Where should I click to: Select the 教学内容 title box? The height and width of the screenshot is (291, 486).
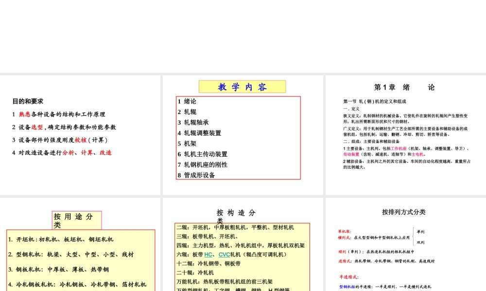tap(242, 86)
